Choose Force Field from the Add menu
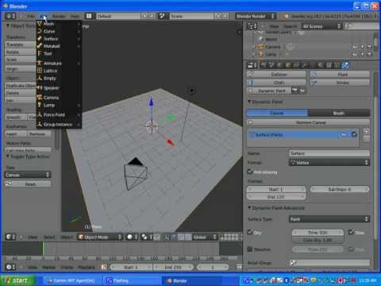The width and height of the screenshot is (381, 286). click(x=59, y=114)
